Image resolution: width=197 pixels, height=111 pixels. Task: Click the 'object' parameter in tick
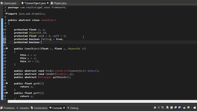click(92, 71)
